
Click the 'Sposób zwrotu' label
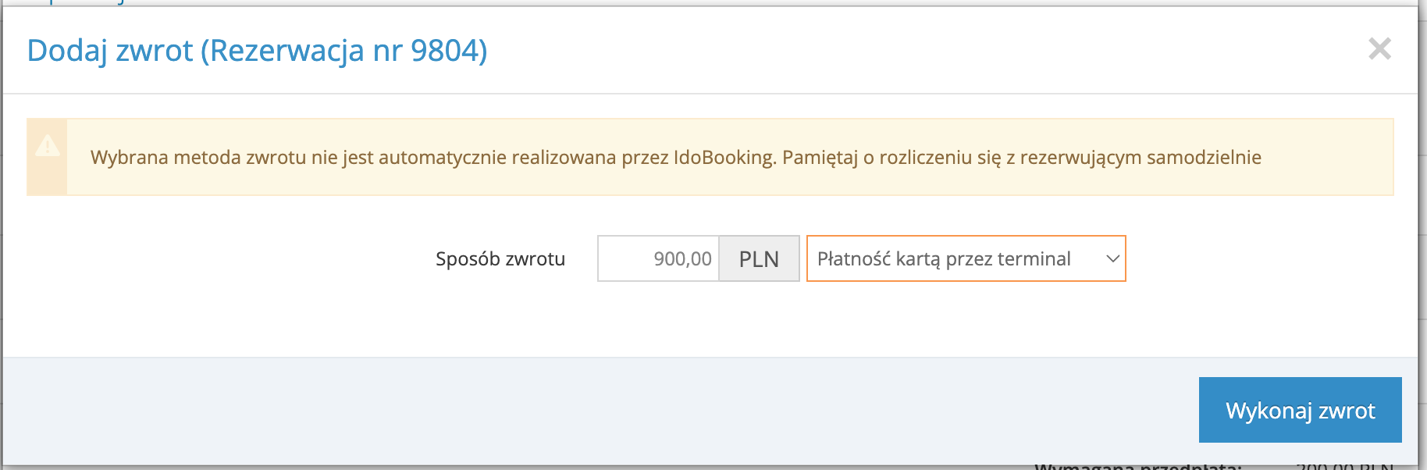click(500, 258)
